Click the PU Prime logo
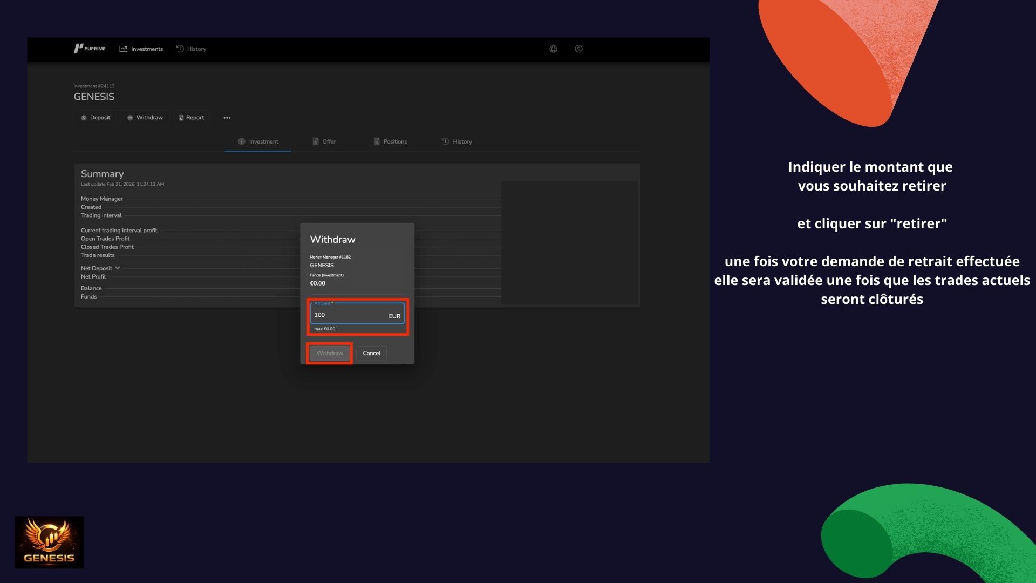Image resolution: width=1036 pixels, height=583 pixels. coord(90,49)
